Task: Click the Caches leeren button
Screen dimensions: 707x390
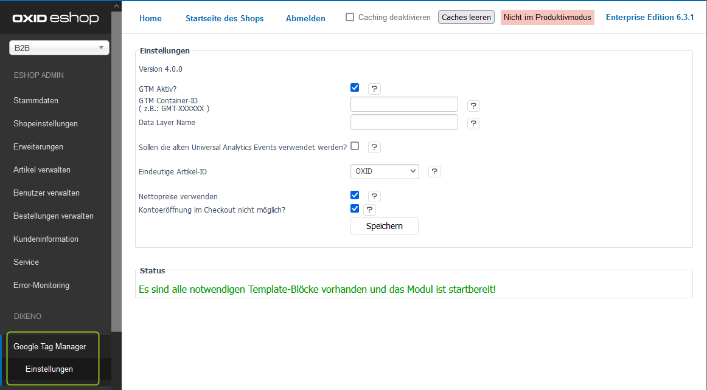Action: point(466,17)
